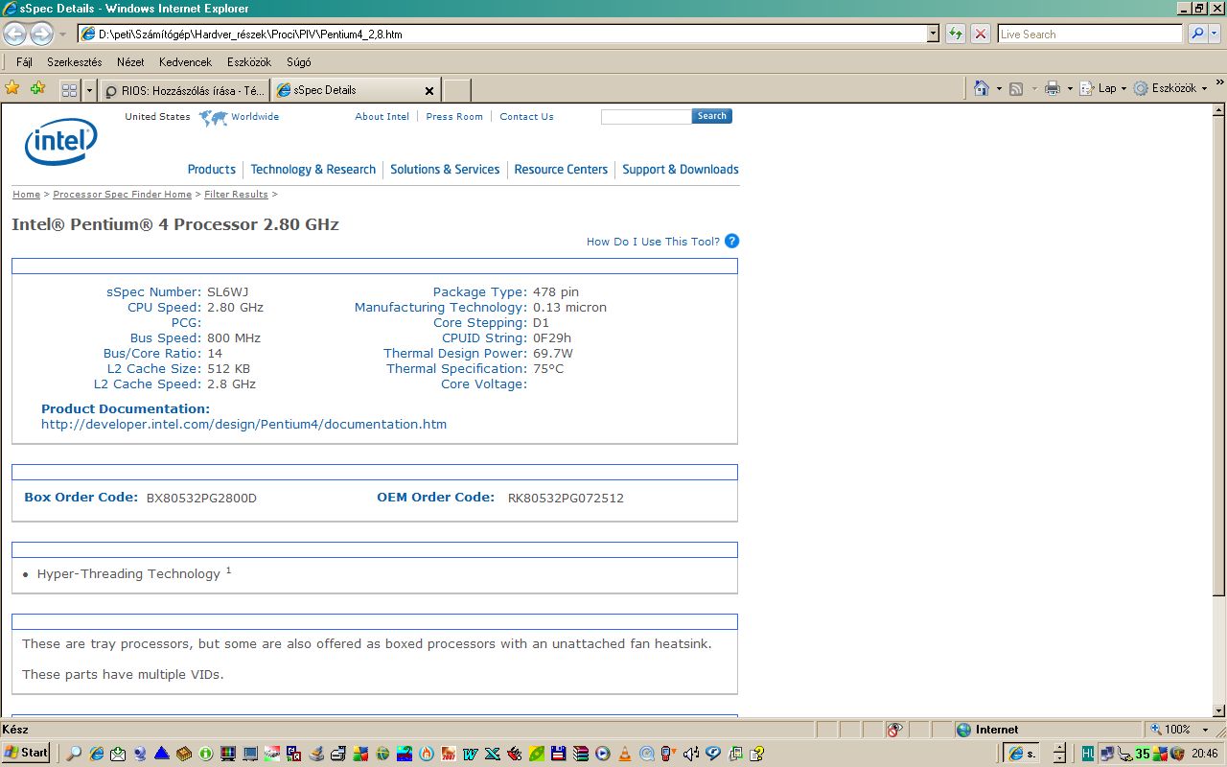Click inside the Live Search input field
1227x767 pixels.
1090,35
